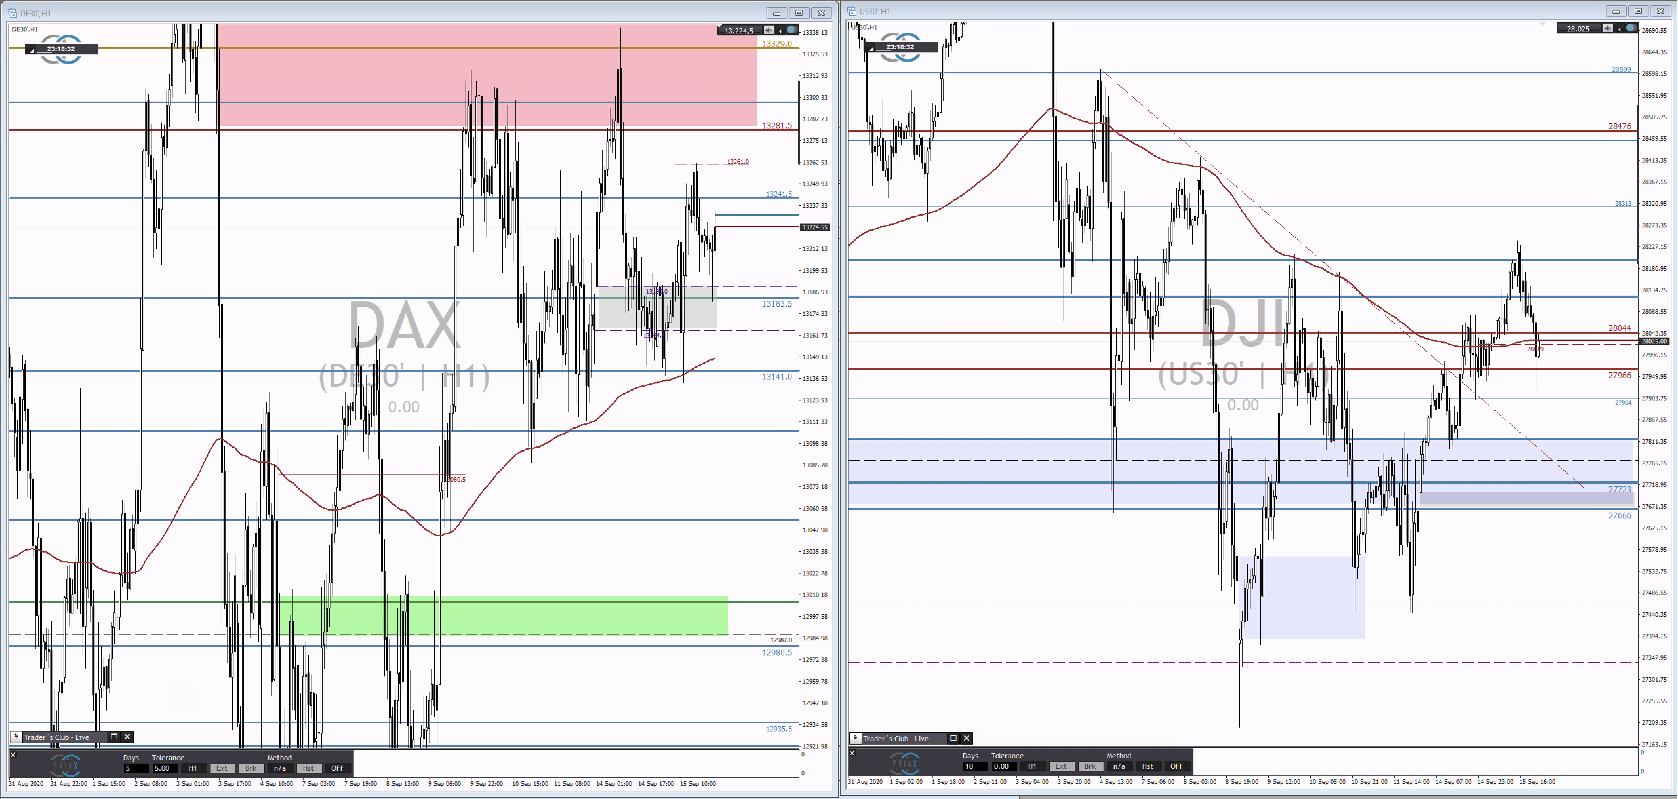
Task: Click the 12980.5 level label on DAX chart
Action: 776,653
